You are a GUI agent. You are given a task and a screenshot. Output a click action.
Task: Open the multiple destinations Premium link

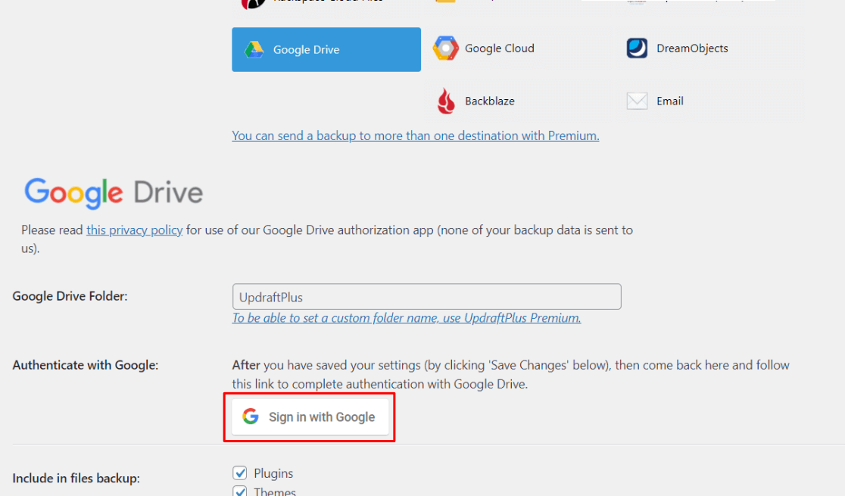click(x=415, y=136)
